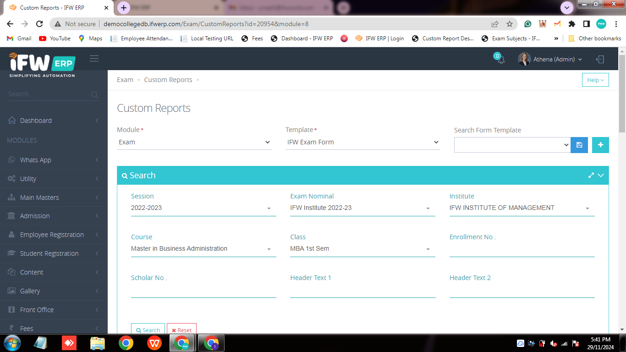The image size is (626, 352).
Task: Expand Search panel to fullscreen with the arrows icon
Action: tap(591, 175)
